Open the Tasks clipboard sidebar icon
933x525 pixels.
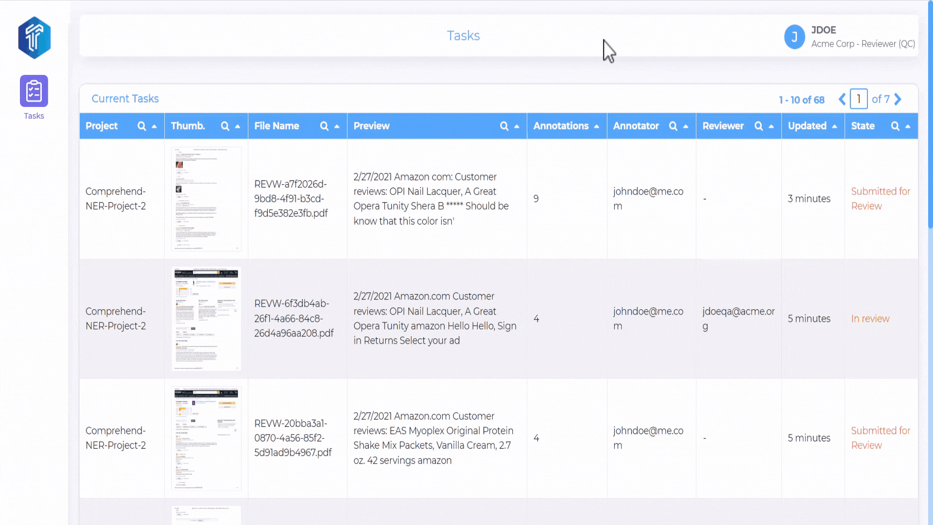coord(34,91)
